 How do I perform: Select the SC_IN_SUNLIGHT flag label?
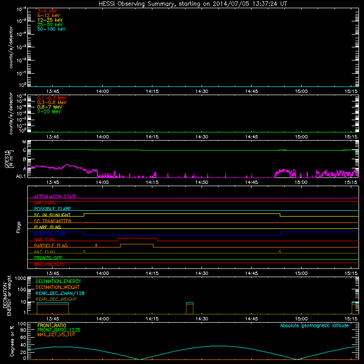[52, 215]
